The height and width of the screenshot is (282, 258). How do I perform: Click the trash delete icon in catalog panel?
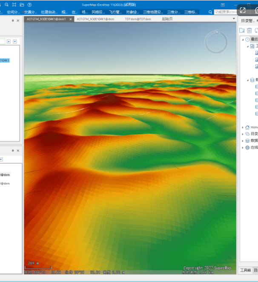pyautogui.click(x=249, y=30)
